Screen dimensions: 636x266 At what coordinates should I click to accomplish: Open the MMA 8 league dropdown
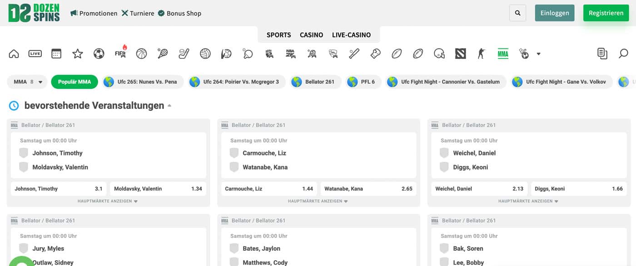click(27, 82)
